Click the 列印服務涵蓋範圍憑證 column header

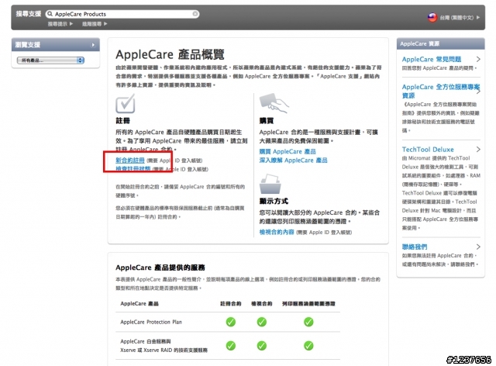[308, 304]
